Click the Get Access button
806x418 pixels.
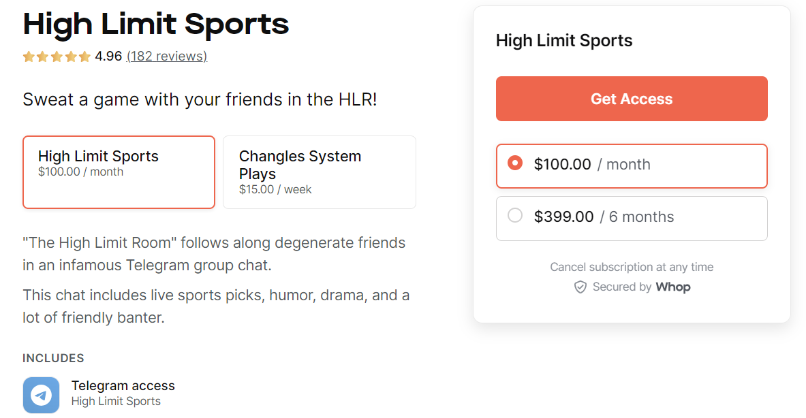click(632, 98)
